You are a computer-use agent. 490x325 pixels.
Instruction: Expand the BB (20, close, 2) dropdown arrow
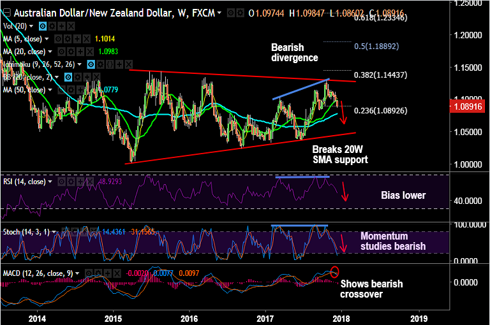click(57, 77)
